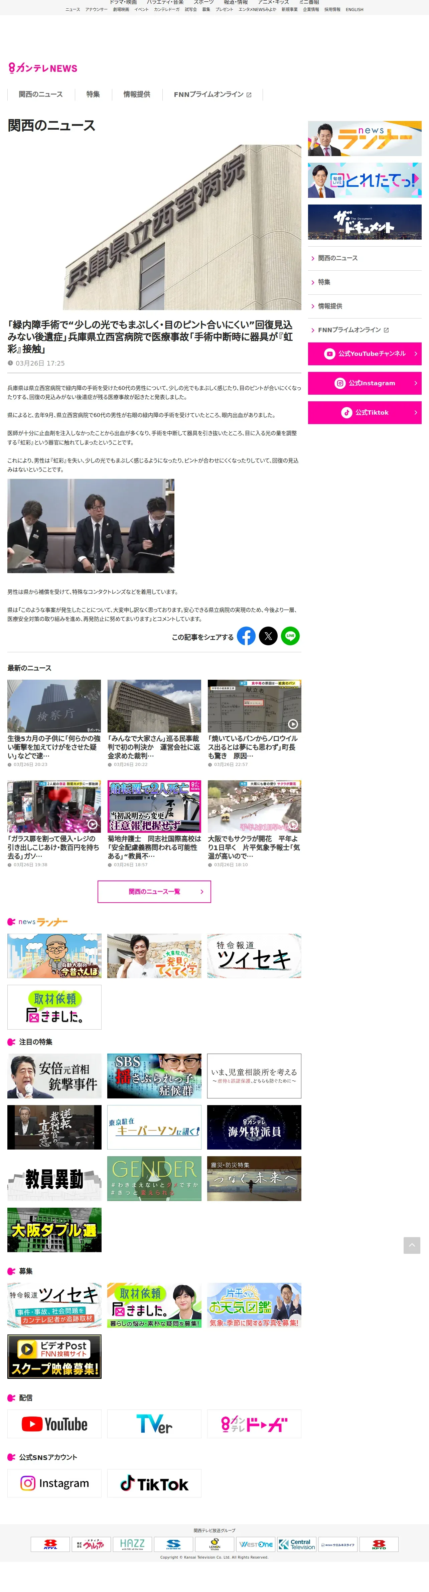429x1592 pixels.
Task: Open the 児童相談所を考える feature
Action: point(254,1076)
